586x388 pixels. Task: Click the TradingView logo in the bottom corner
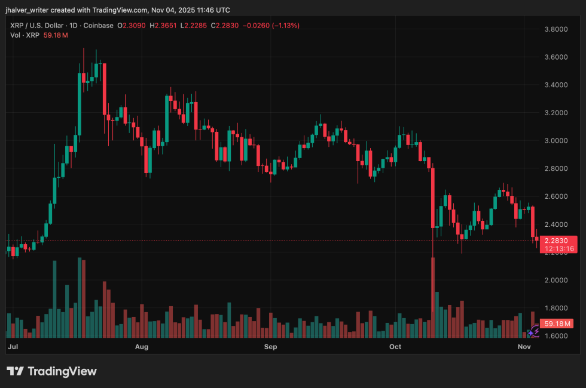click(51, 371)
